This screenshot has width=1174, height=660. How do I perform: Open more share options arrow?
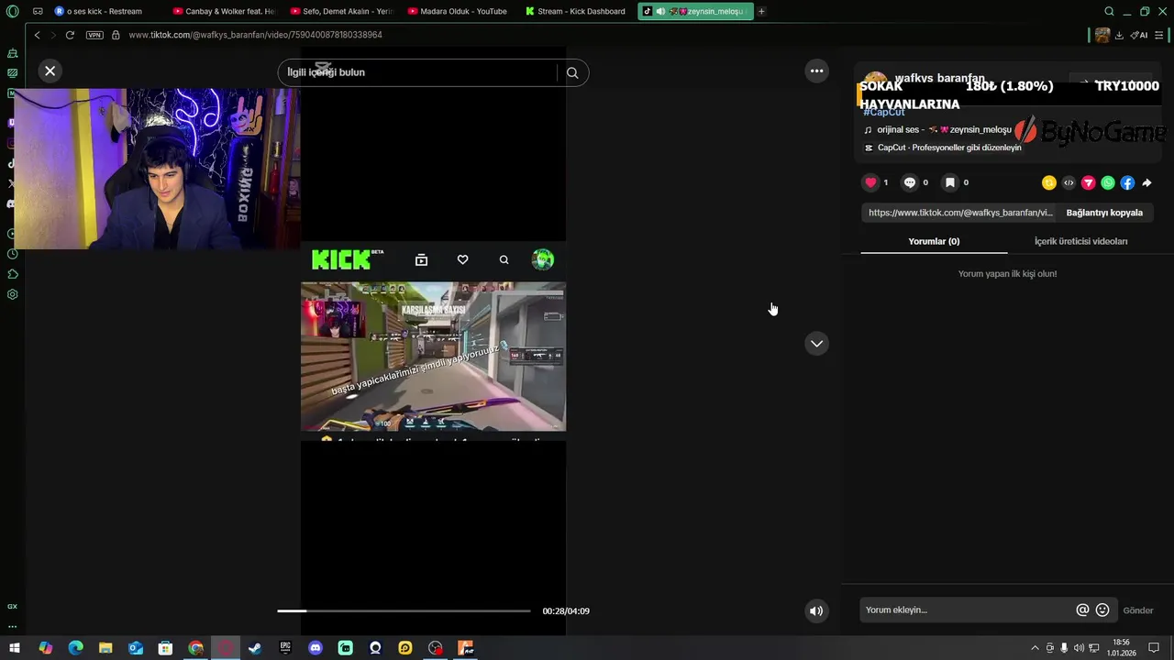(1146, 182)
